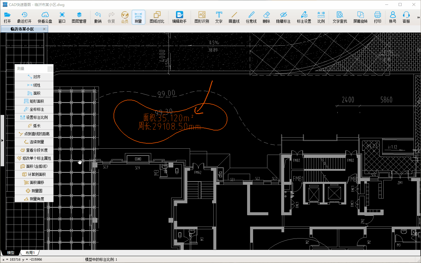Pick 连续测量 continuous measure option
This screenshot has width=421, height=263.
coord(34,142)
